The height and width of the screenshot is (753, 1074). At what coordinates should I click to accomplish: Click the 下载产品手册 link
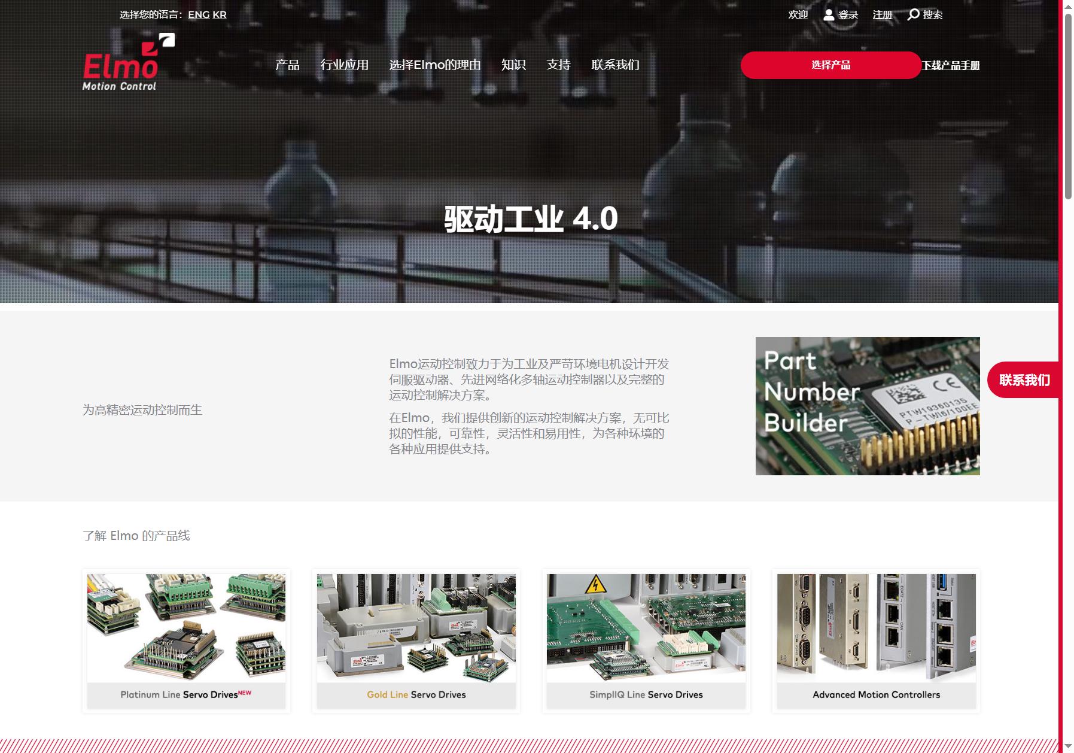[951, 65]
